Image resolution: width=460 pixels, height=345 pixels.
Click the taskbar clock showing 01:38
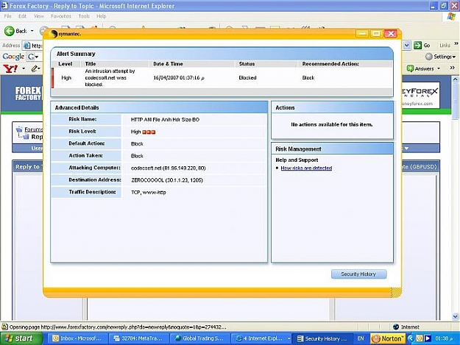point(444,338)
